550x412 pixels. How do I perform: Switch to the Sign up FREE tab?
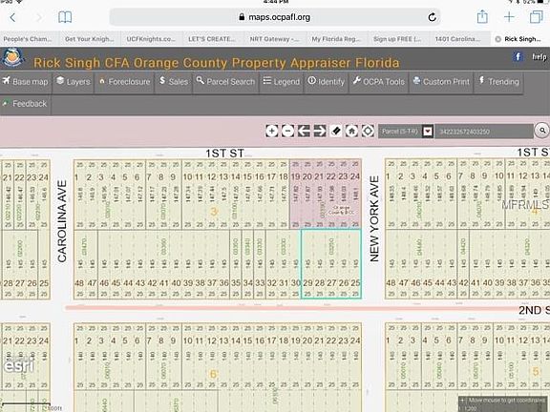[x=397, y=39]
